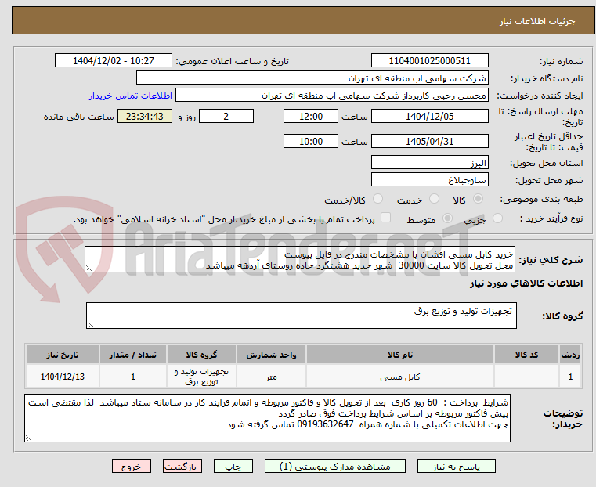Click the remaining days field showing 2
This screenshot has height=487, width=596.
click(226, 116)
